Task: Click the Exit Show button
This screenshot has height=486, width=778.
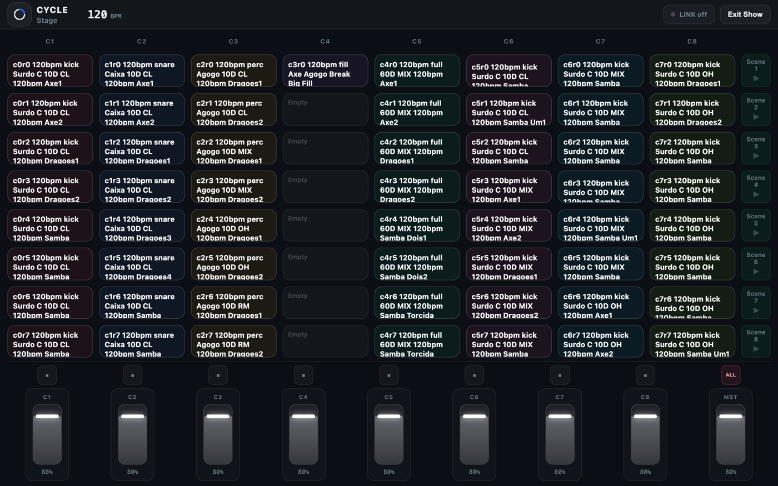Action: coord(745,14)
